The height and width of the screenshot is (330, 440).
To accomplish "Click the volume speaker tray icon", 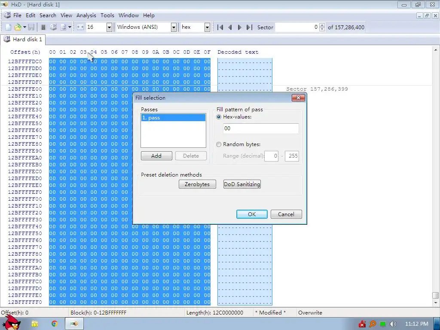I will tap(393, 324).
